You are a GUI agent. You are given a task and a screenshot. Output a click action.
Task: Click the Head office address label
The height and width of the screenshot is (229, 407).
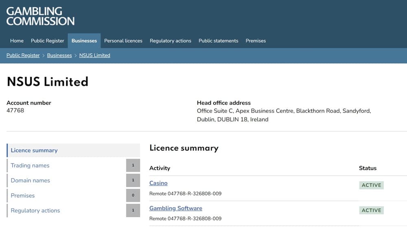click(224, 103)
